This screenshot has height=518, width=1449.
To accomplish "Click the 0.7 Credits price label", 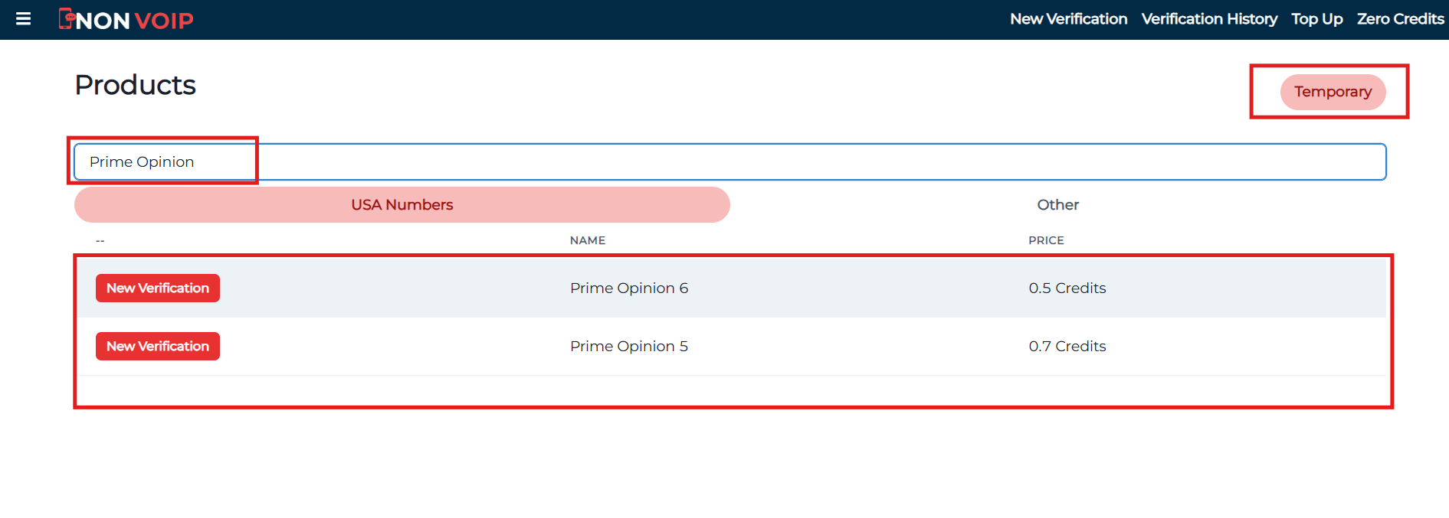I will (1067, 346).
